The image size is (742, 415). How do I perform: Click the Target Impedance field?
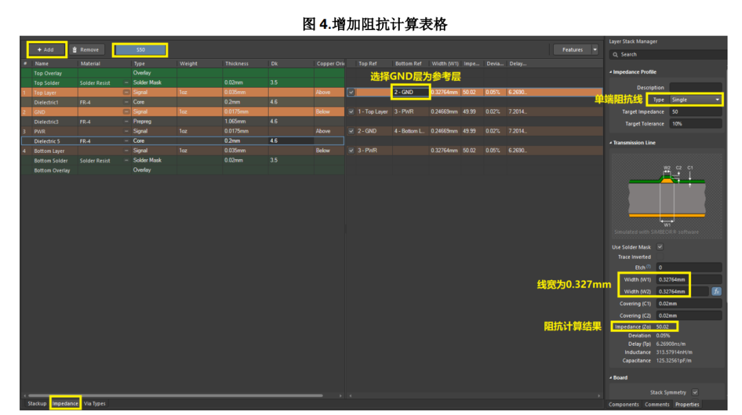click(695, 112)
